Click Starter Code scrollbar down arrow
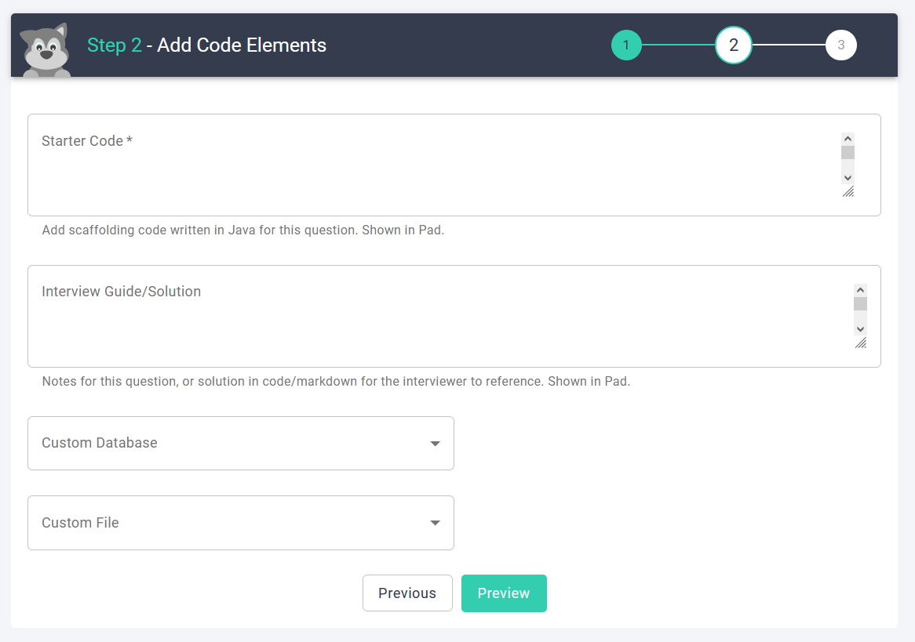Image resolution: width=915 pixels, height=642 pixels. pyautogui.click(x=848, y=178)
